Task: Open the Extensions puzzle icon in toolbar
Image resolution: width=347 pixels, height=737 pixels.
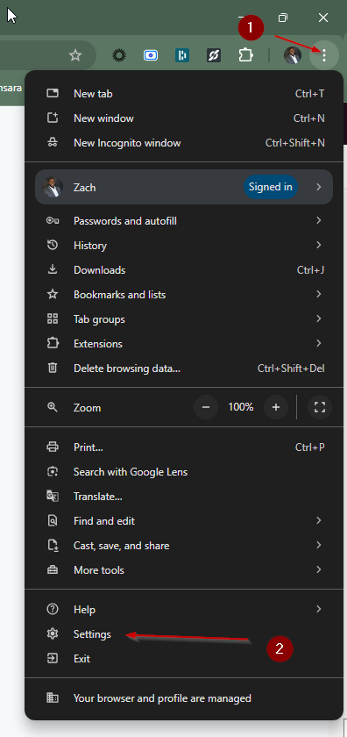Action: (245, 55)
